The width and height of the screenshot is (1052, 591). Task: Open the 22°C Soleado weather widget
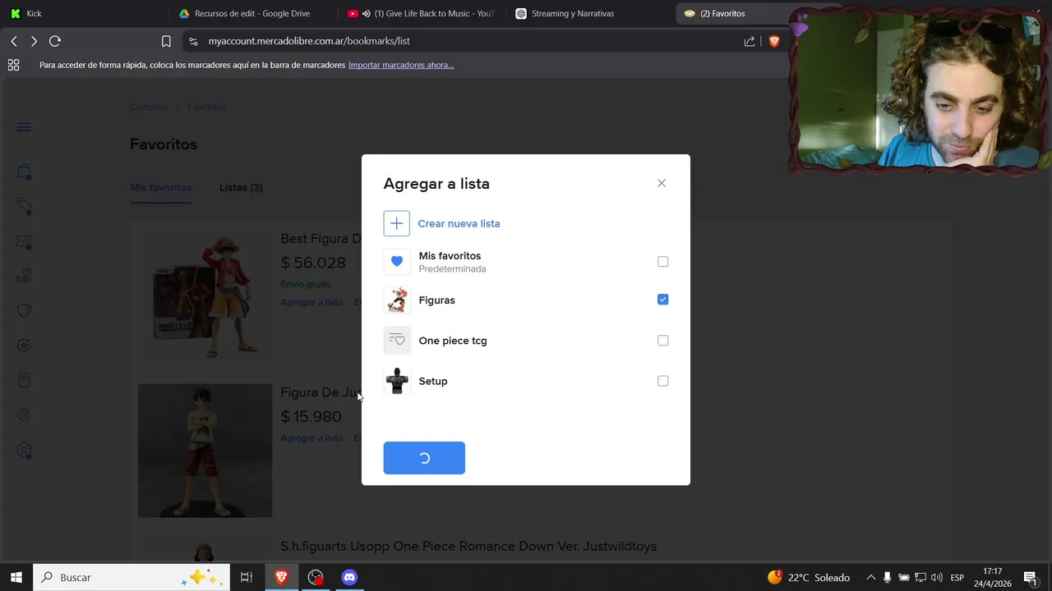[x=809, y=577]
